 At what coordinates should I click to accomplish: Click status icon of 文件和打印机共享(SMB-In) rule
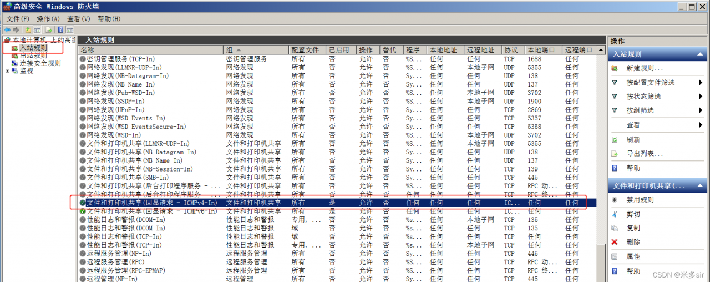tap(83, 178)
